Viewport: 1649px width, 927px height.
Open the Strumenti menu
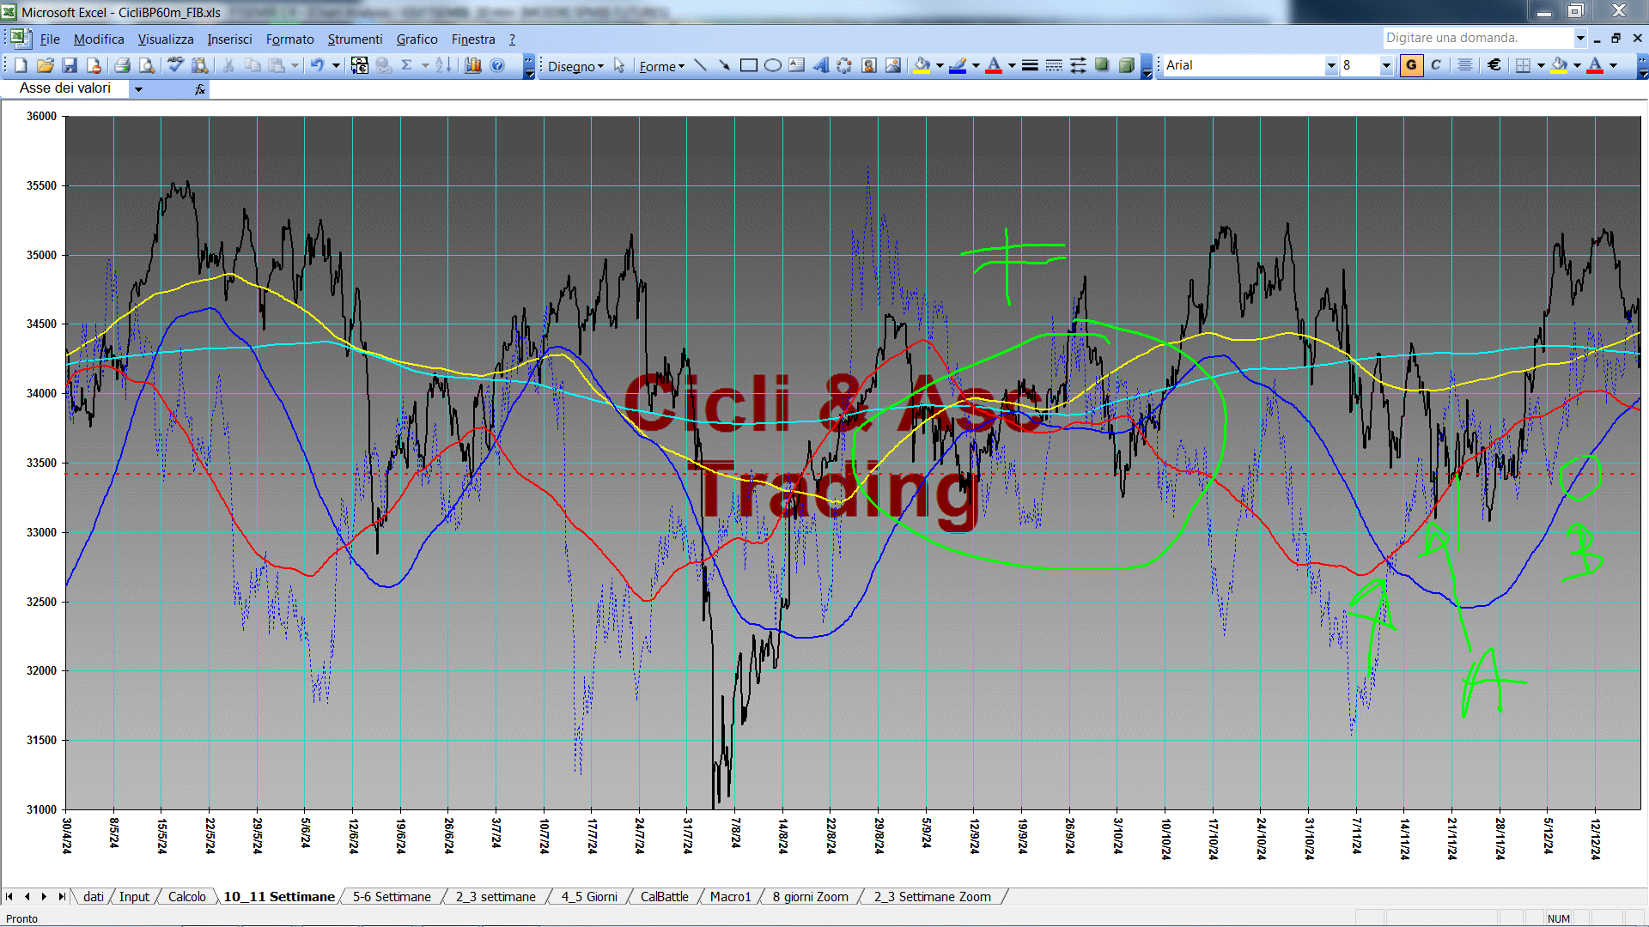click(355, 39)
